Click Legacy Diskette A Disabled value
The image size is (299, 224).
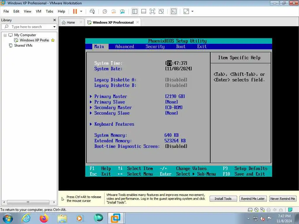[x=176, y=80]
